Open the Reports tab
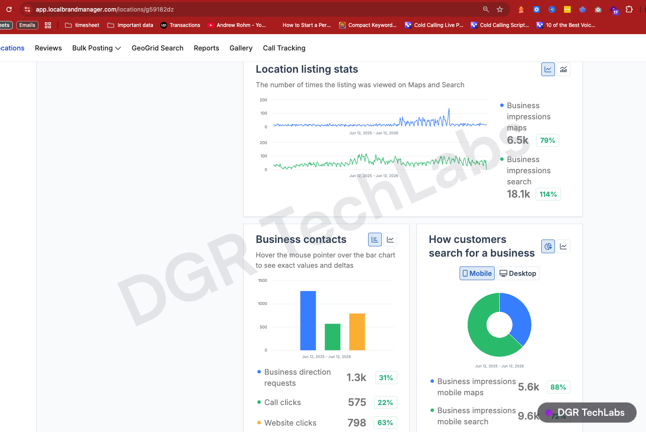Image resolution: width=646 pixels, height=432 pixels. tap(206, 48)
